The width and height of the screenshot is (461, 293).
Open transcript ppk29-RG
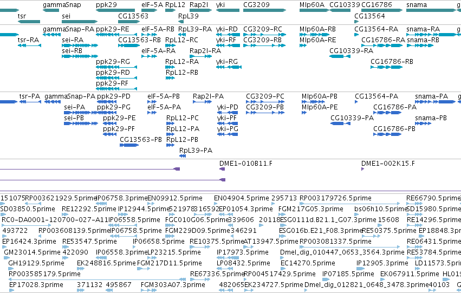click(x=113, y=62)
